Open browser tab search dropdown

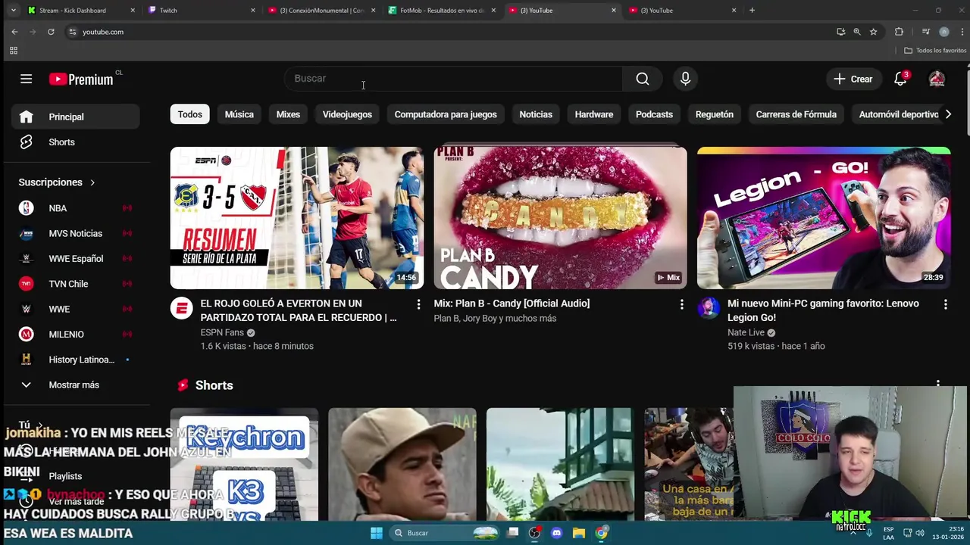pyautogui.click(x=13, y=11)
